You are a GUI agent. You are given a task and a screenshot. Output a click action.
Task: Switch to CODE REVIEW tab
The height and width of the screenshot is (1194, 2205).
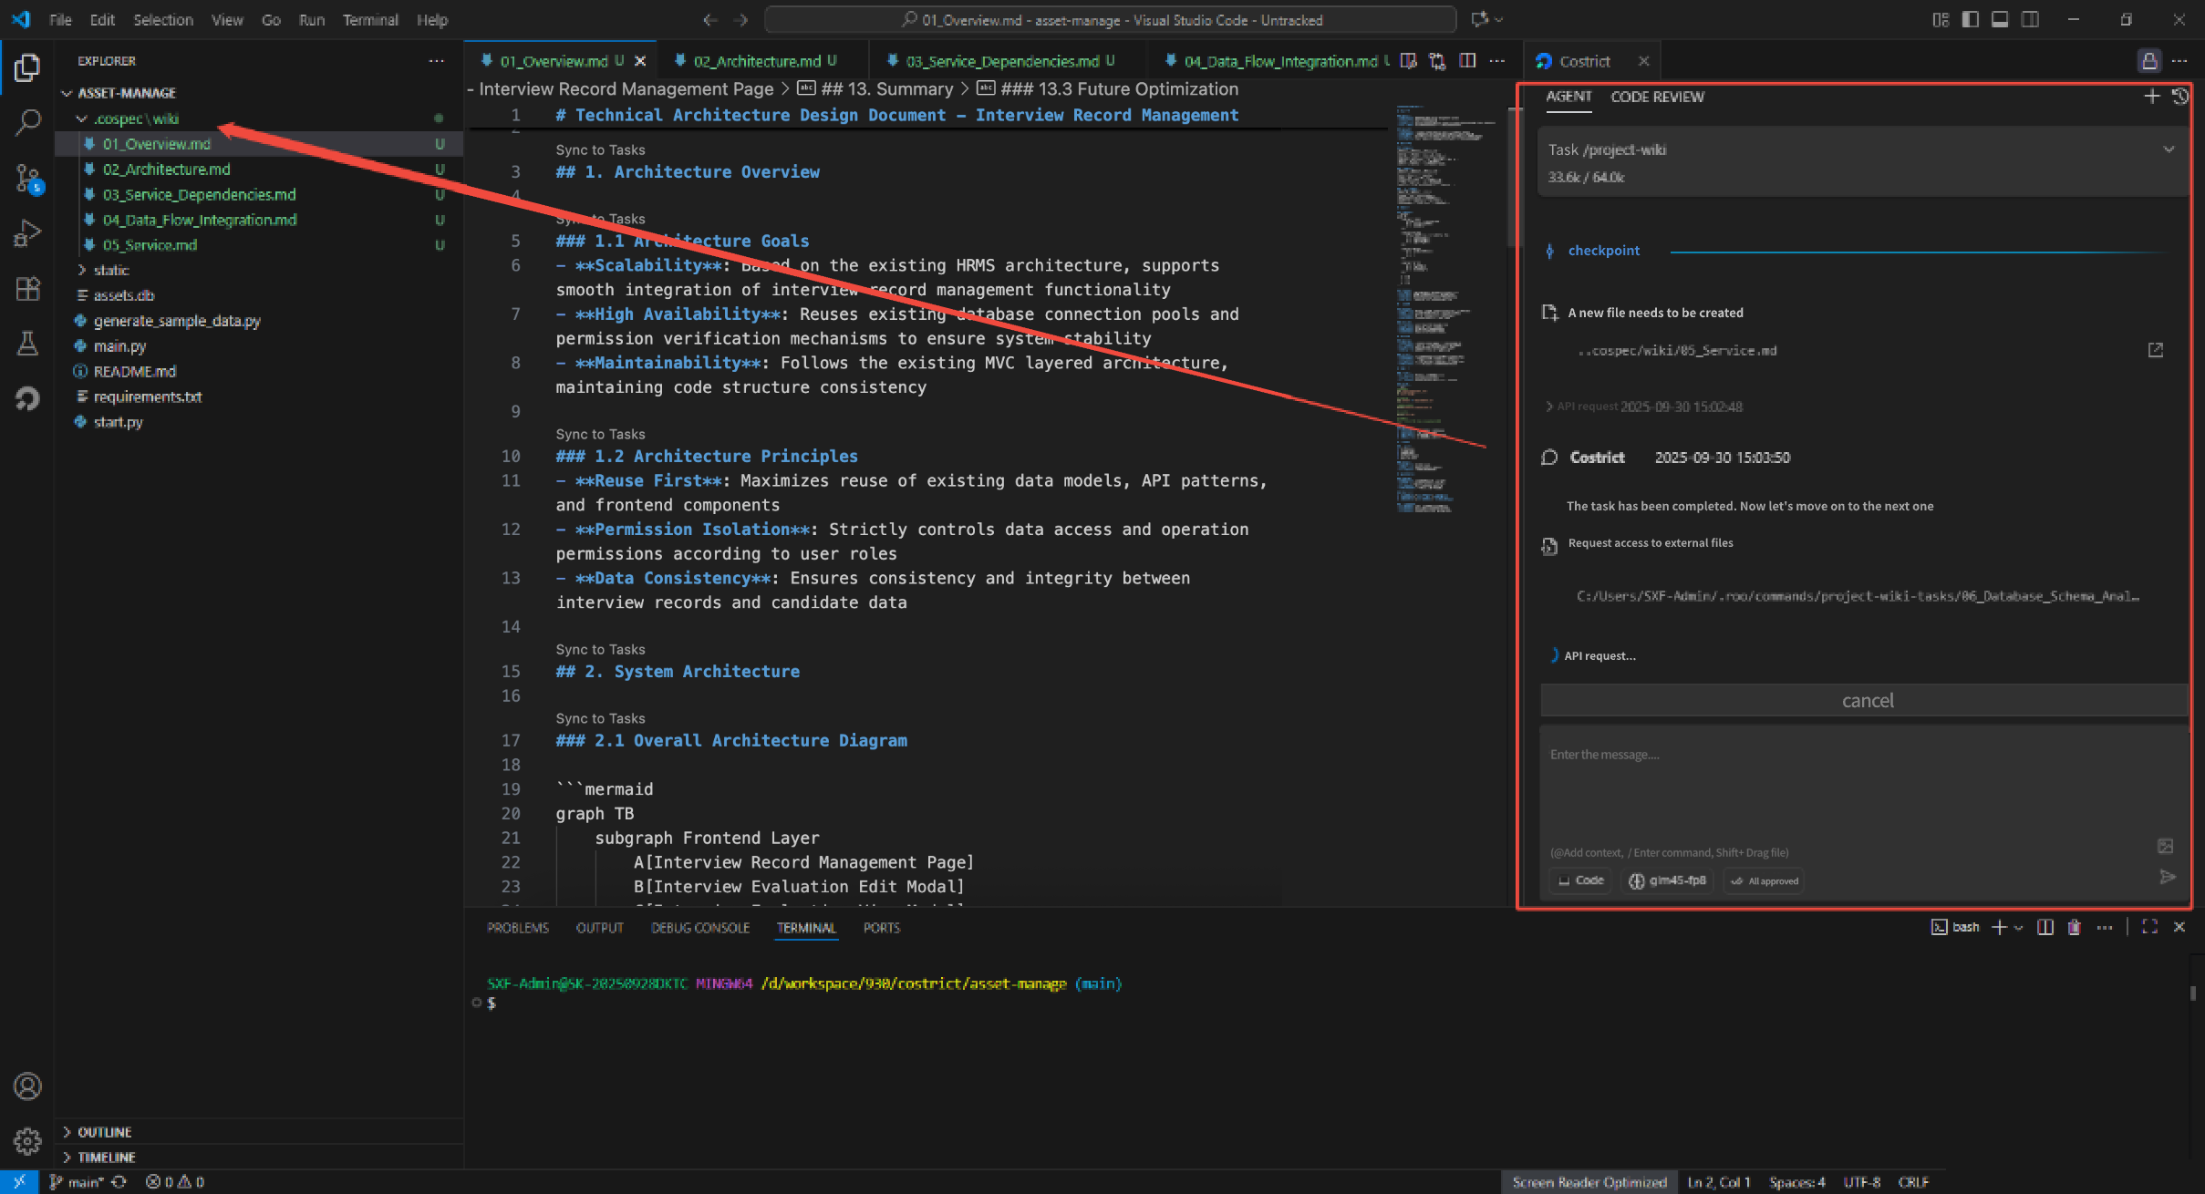tap(1657, 97)
